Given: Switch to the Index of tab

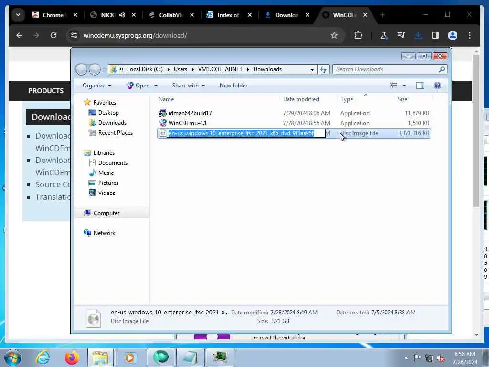Looking at the screenshot, I should coord(228,15).
